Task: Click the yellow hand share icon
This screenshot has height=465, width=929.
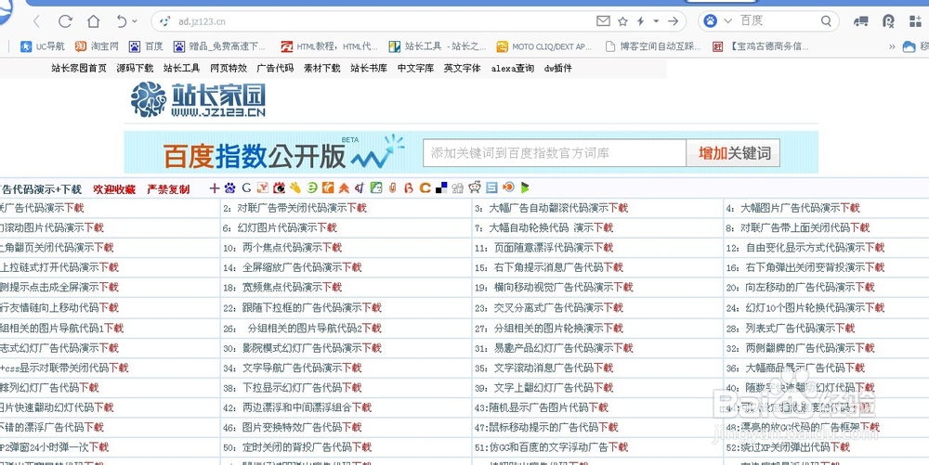Action: pos(295,188)
